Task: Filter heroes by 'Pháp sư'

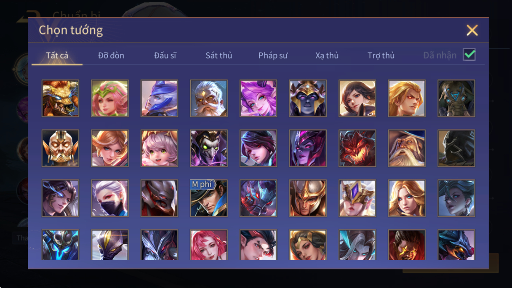Action: (x=273, y=55)
